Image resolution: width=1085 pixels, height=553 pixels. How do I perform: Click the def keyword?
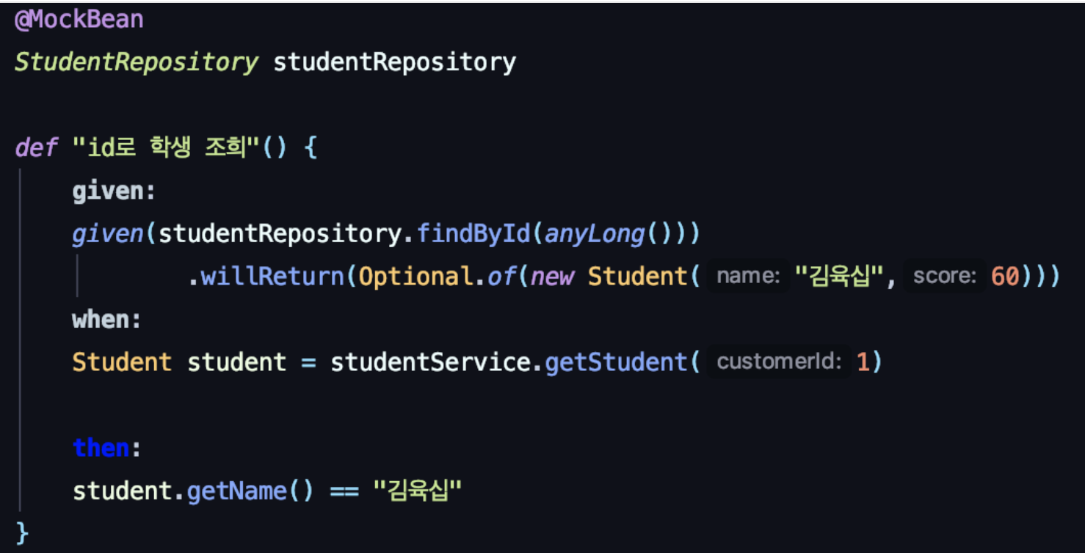point(36,148)
